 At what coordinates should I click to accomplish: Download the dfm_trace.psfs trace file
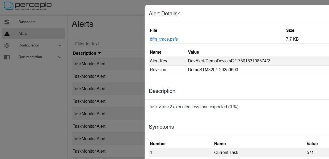(164, 39)
